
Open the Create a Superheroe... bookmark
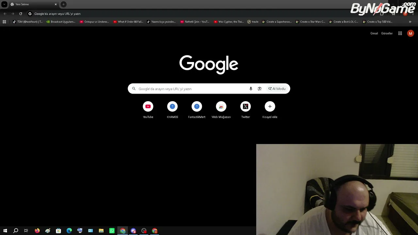[x=277, y=22]
